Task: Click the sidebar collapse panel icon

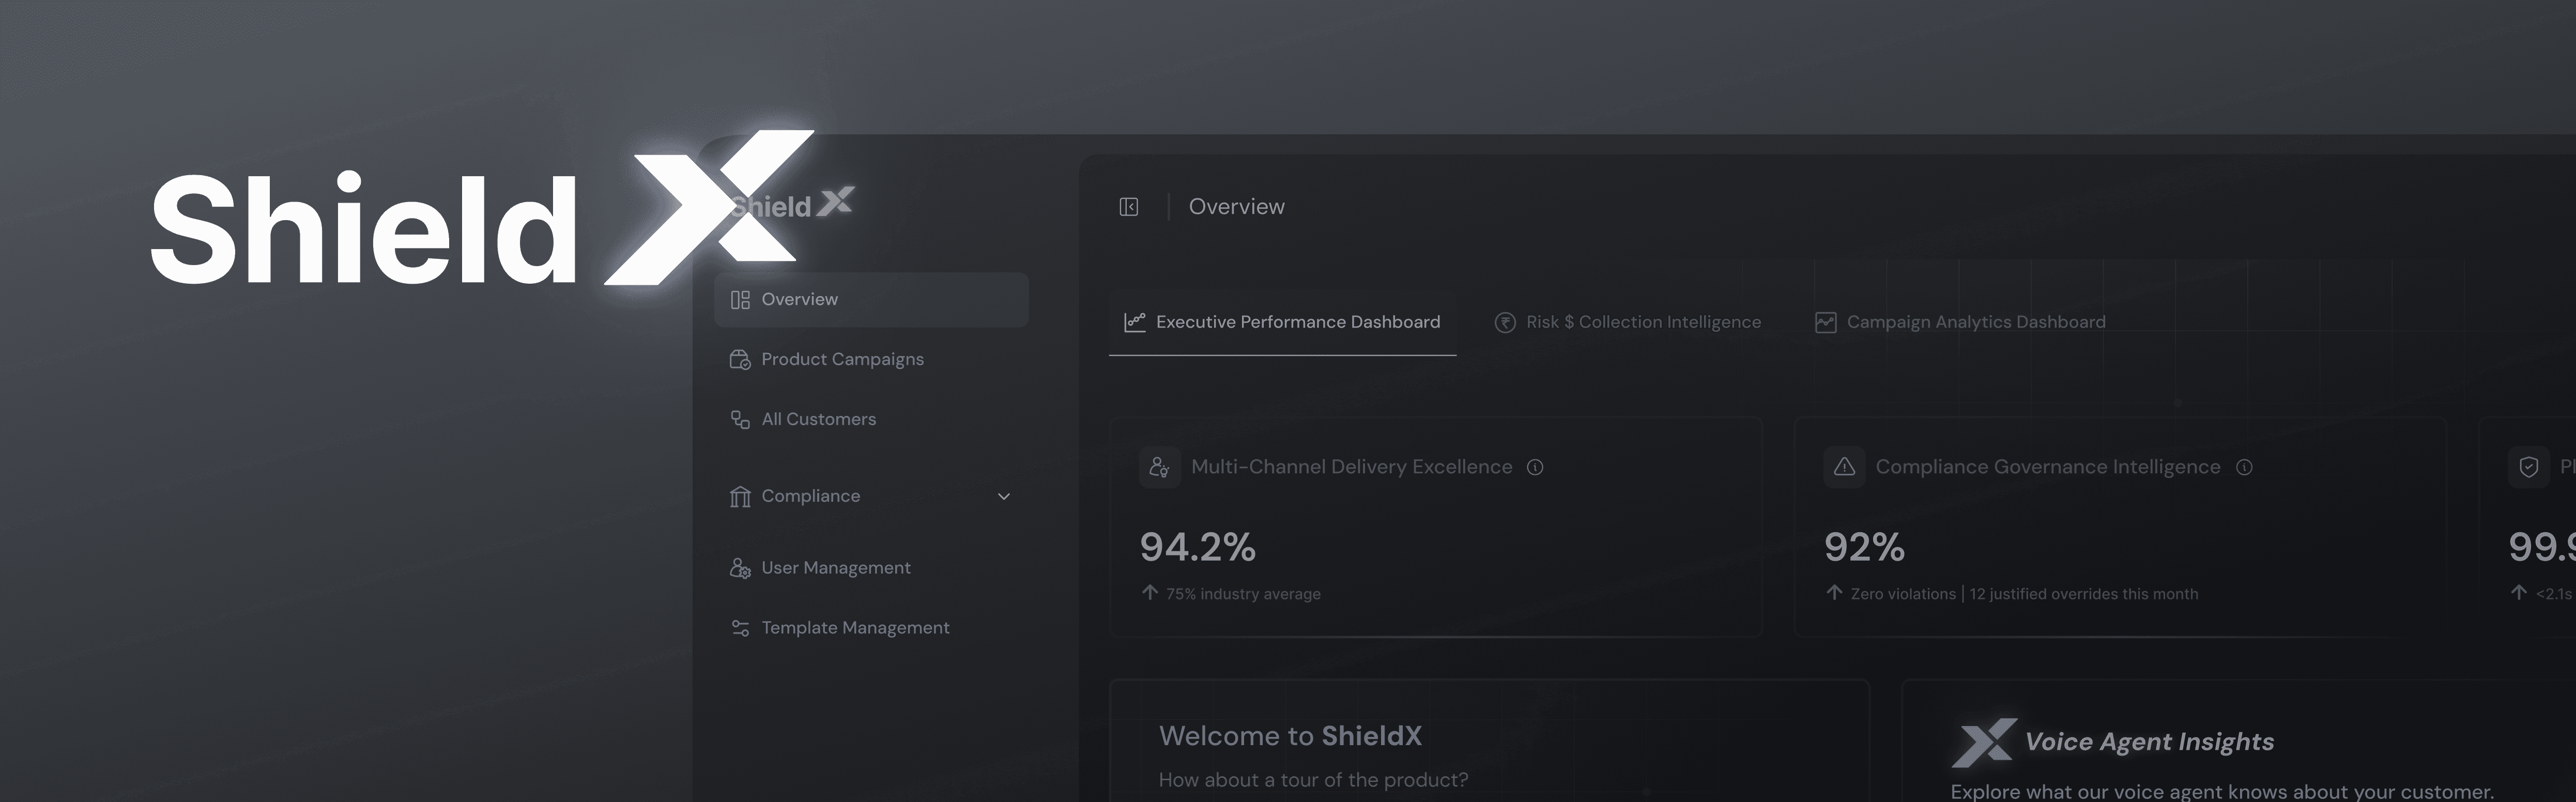Action: point(1128,207)
